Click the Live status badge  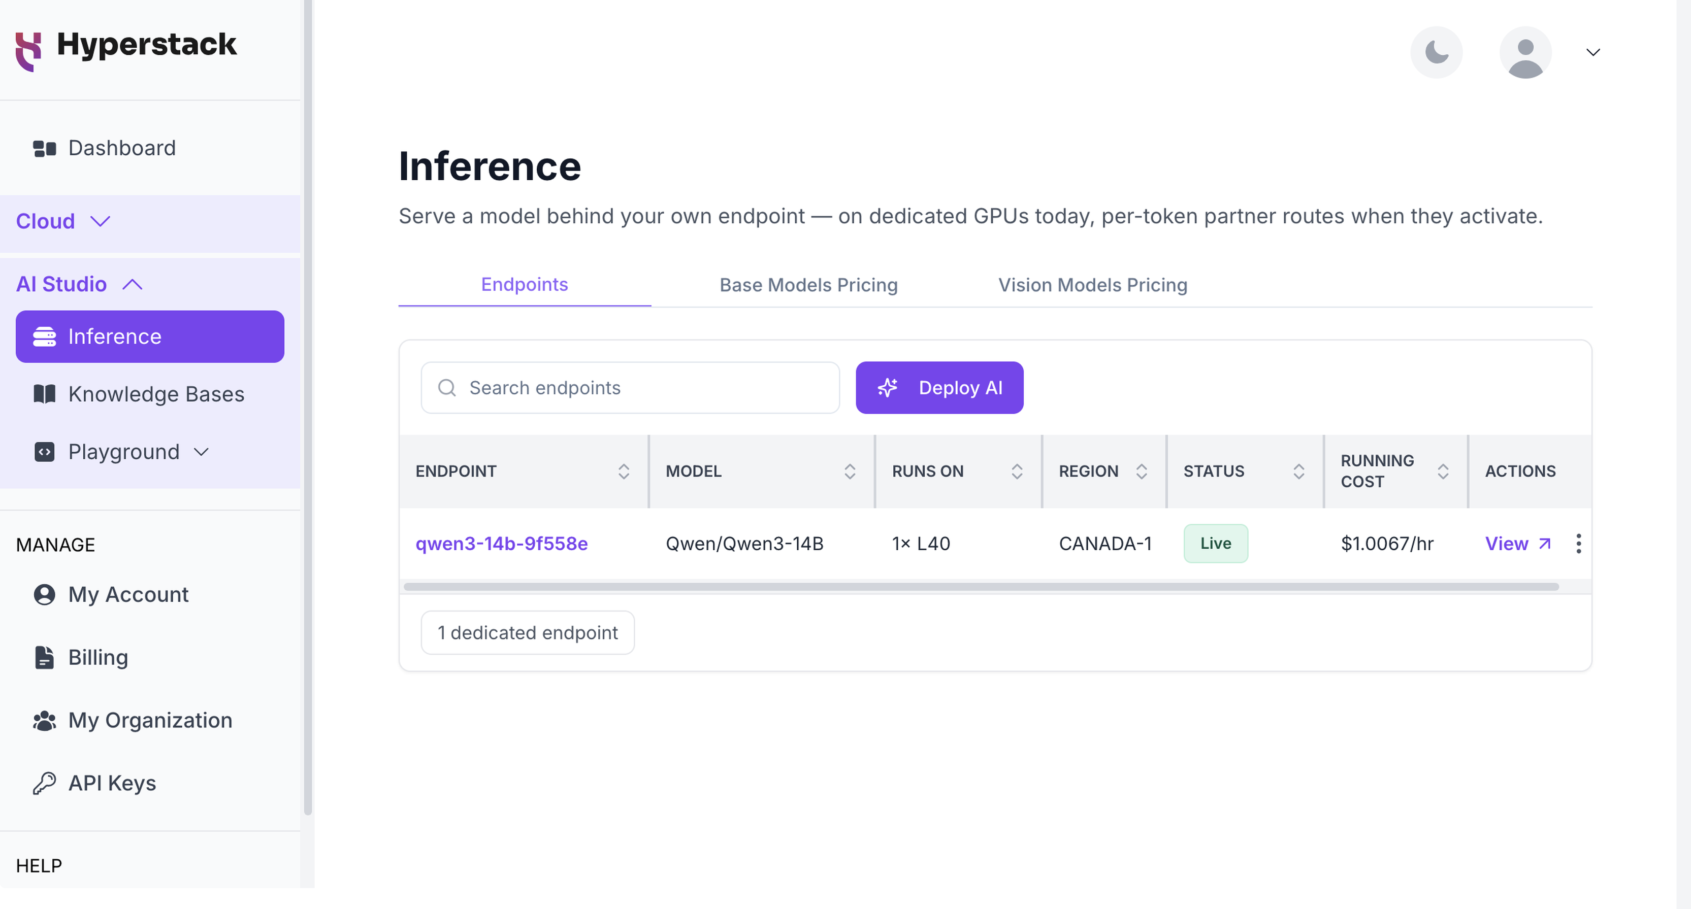click(x=1216, y=544)
